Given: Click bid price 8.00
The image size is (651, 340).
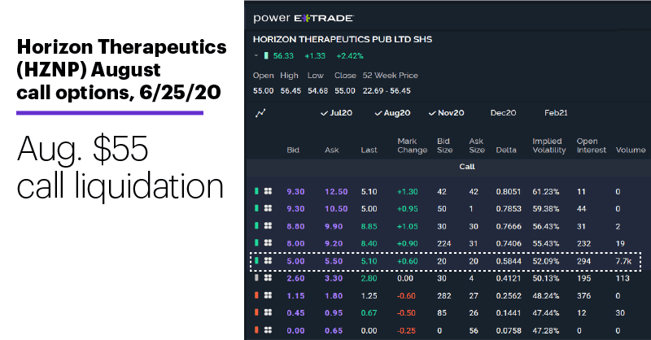Looking at the screenshot, I should (295, 243).
